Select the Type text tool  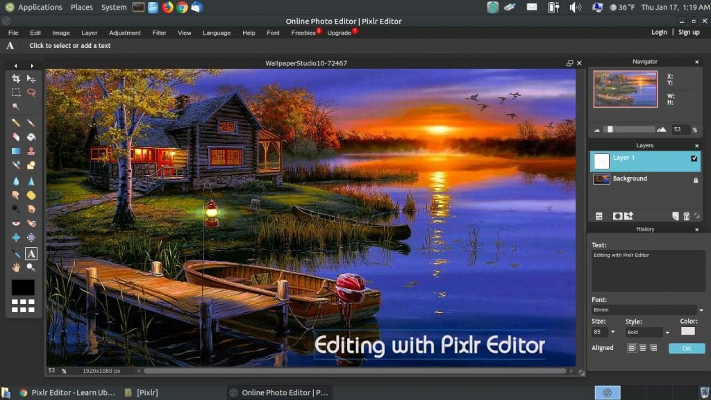point(31,253)
